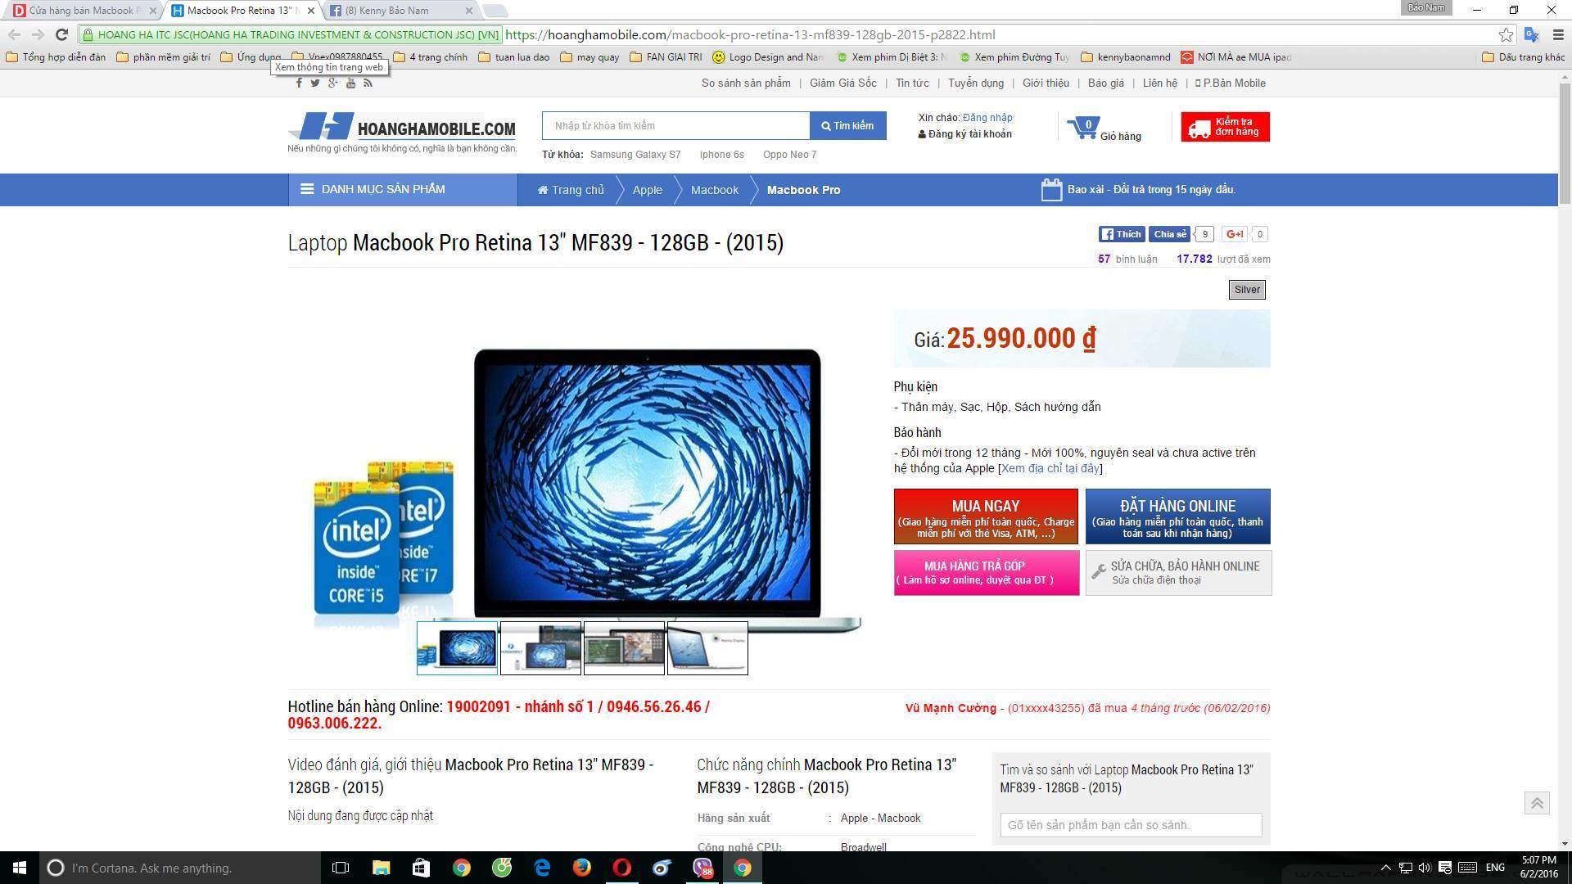Image resolution: width=1572 pixels, height=884 pixels.
Task: Open may quay bookmark folder
Action: 589,57
